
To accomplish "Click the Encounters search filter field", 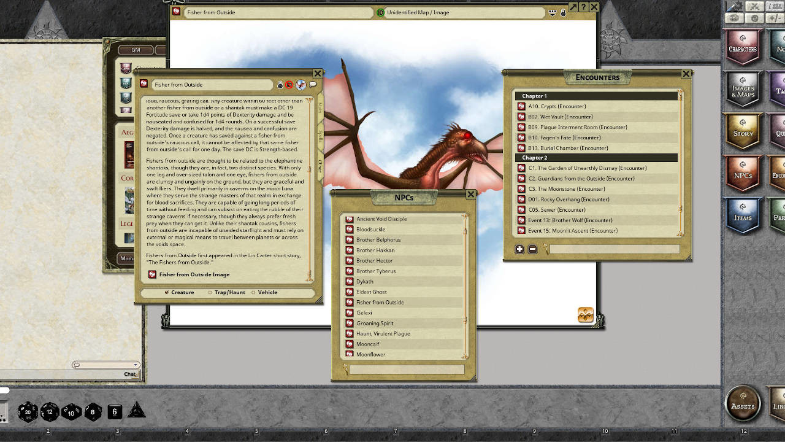I will click(615, 249).
